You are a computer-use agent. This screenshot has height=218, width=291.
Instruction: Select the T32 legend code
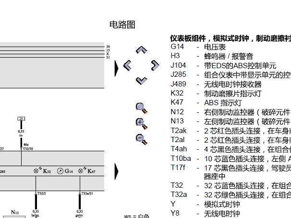[177, 185]
